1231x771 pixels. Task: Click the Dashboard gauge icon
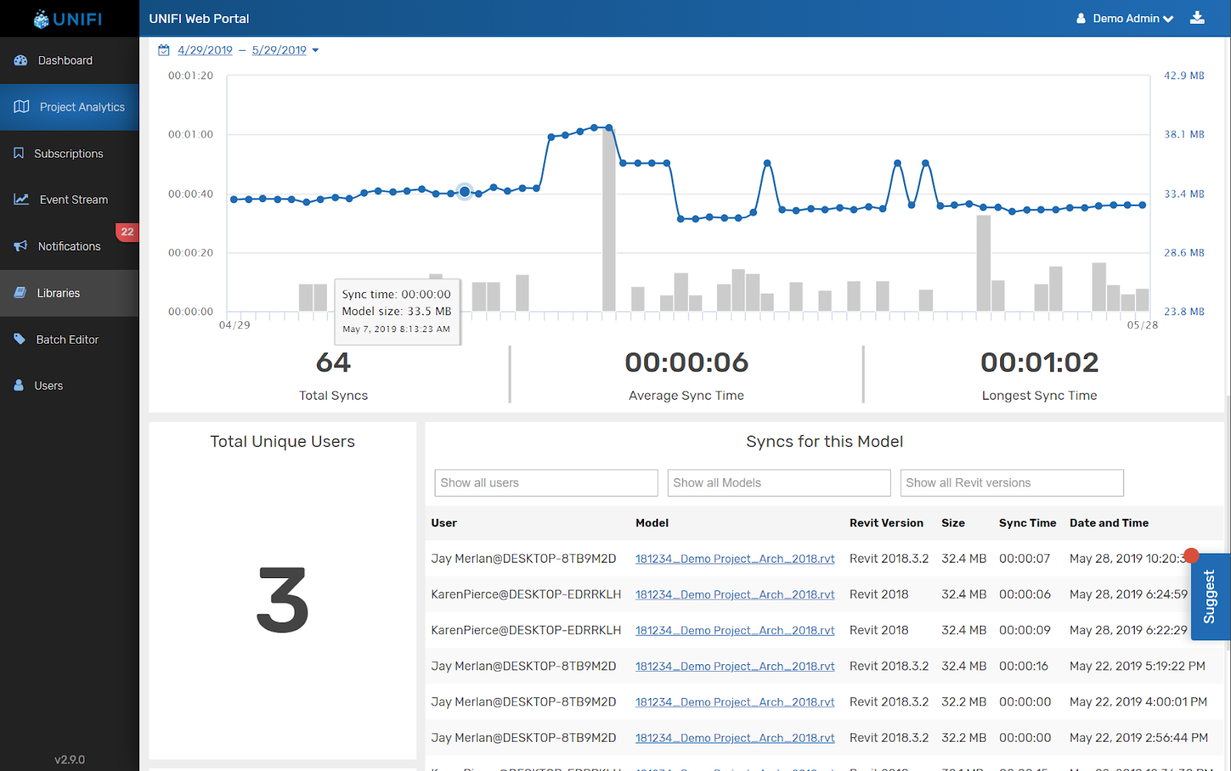[x=21, y=60]
